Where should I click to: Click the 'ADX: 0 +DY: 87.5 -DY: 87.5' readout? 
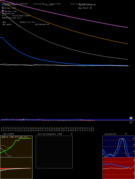[x=14, y=137]
